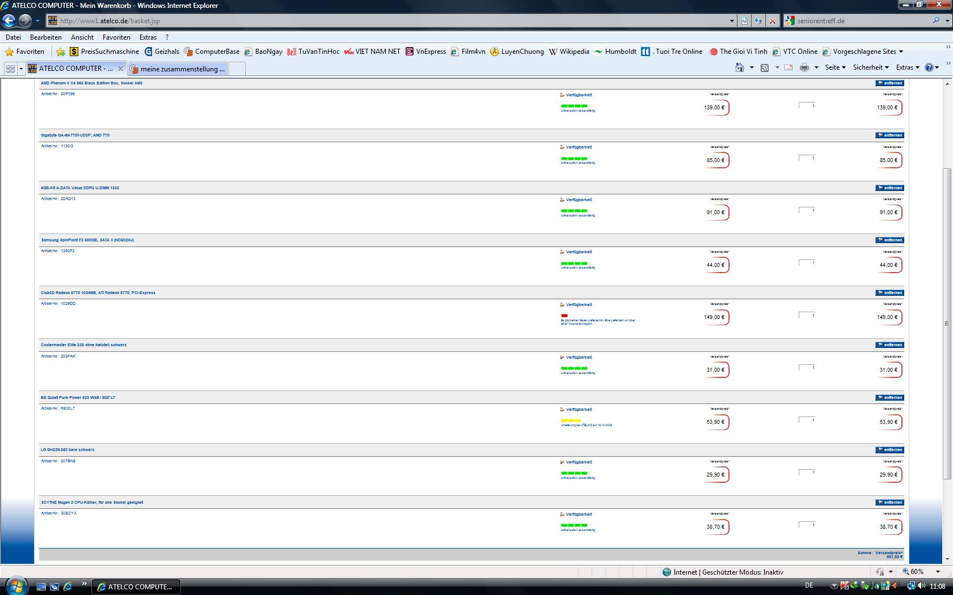Open the VnExpress bookmark

[425, 52]
